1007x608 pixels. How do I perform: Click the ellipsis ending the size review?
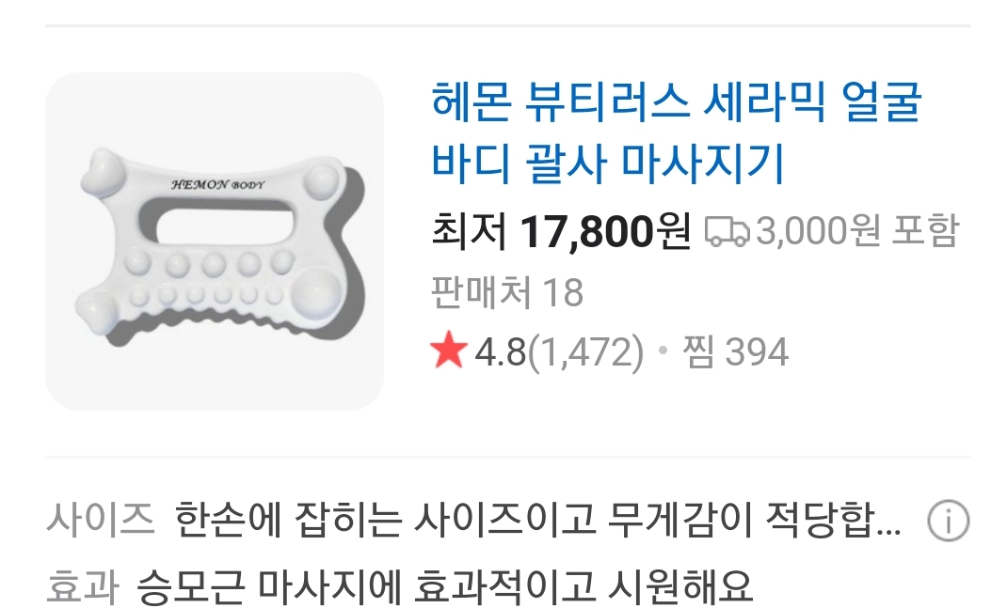(x=888, y=531)
